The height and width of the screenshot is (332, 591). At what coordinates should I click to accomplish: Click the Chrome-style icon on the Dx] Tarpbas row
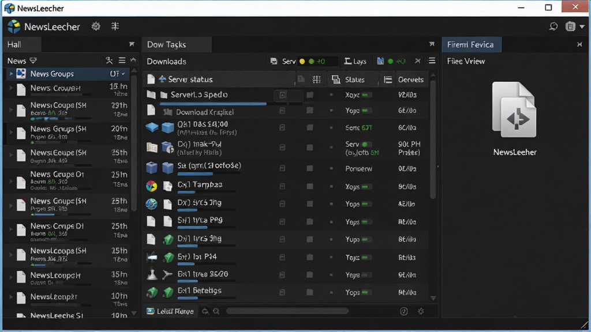pyautogui.click(x=152, y=186)
